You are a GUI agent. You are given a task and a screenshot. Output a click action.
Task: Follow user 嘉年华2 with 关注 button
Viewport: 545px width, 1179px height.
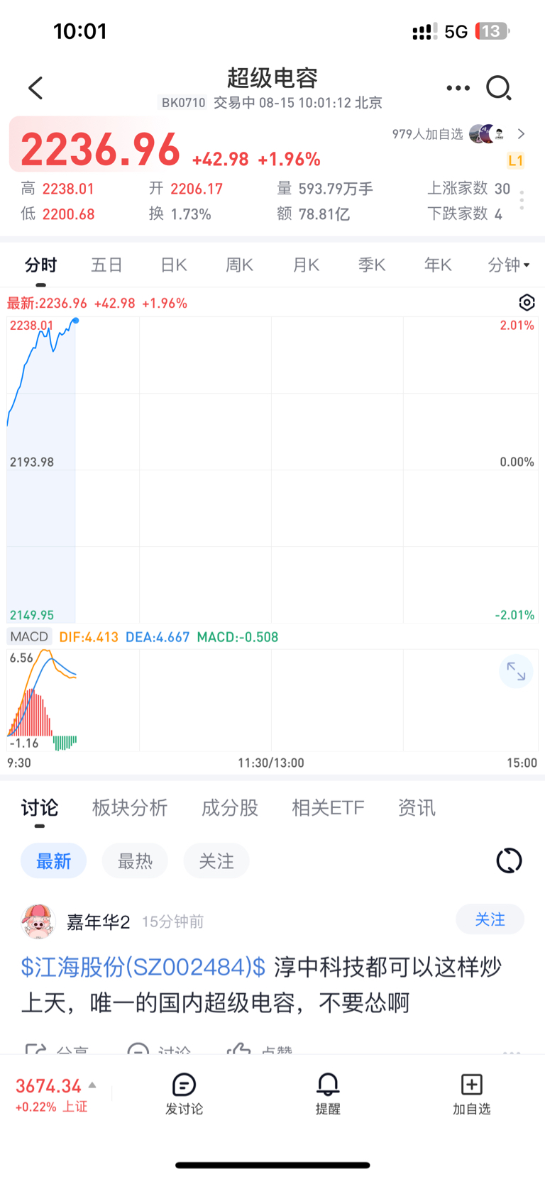click(x=490, y=919)
